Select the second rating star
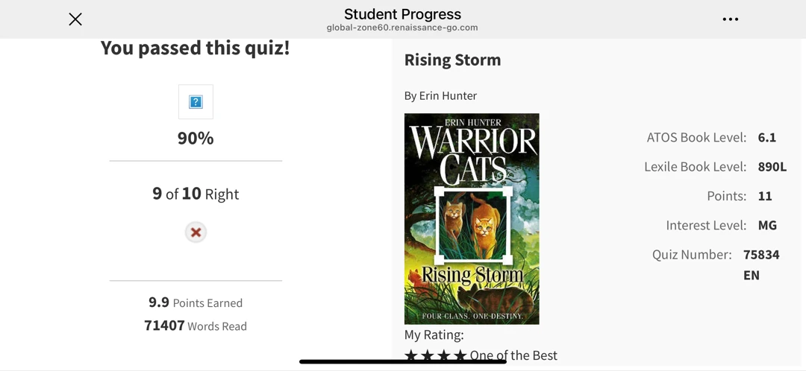Screen dimensions: 806x371 point(427,355)
